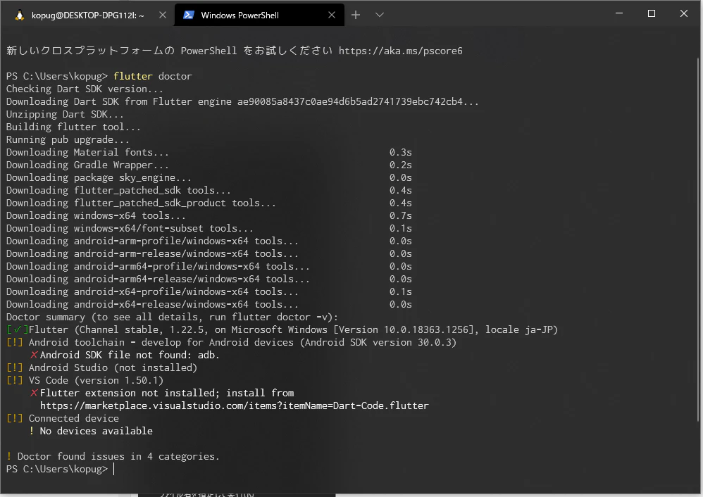Close the Windows PowerShell tab

pyautogui.click(x=332, y=15)
